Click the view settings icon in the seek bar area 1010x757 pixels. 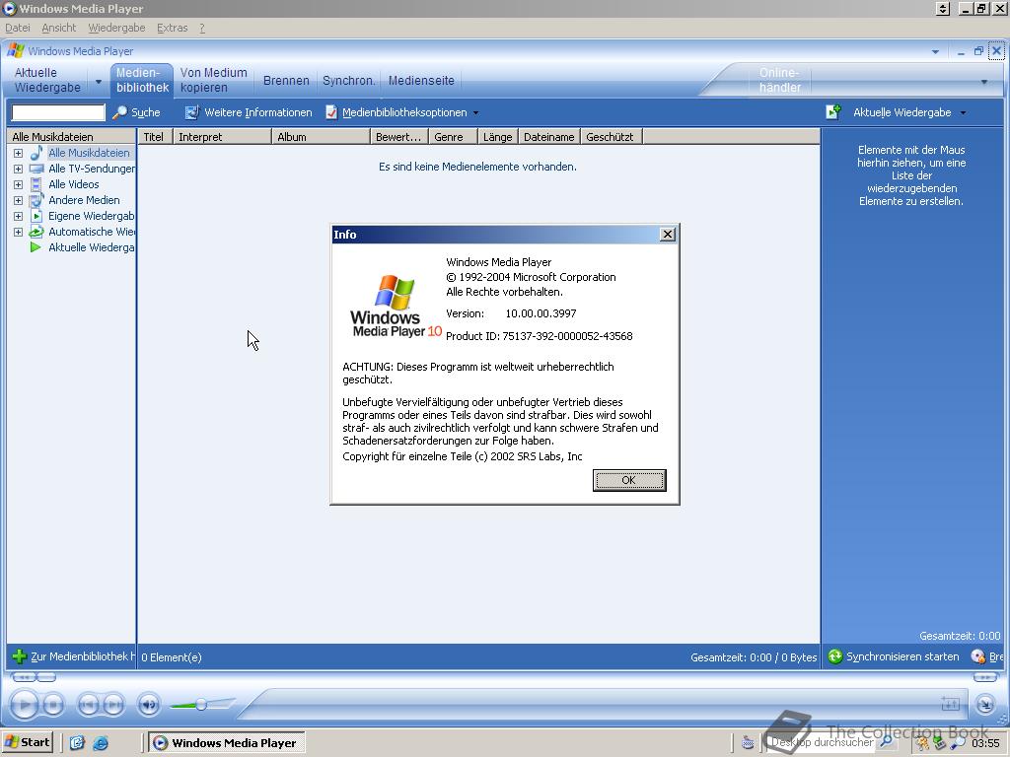[x=951, y=704]
